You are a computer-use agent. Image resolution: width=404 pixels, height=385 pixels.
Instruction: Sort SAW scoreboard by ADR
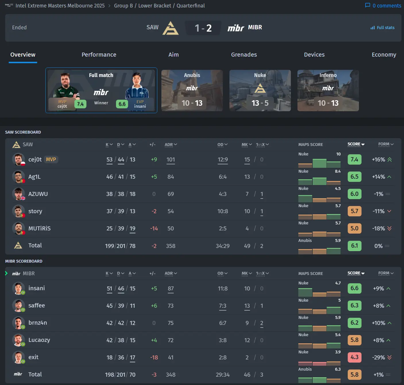coord(171,145)
